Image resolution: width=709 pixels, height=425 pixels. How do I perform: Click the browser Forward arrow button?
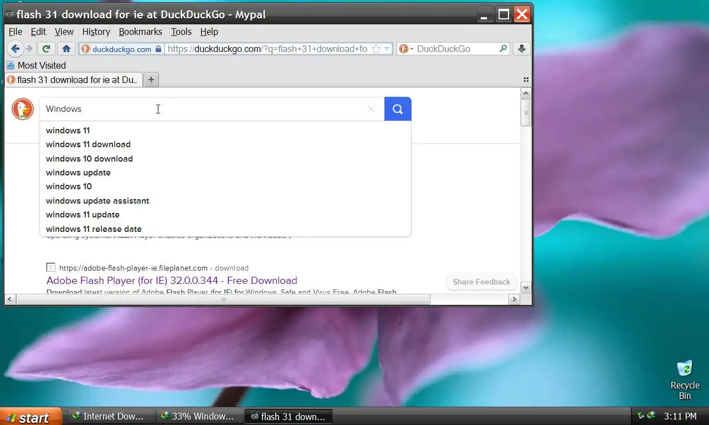[x=29, y=49]
